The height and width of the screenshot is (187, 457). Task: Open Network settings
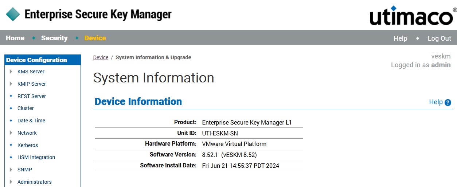[x=27, y=133]
